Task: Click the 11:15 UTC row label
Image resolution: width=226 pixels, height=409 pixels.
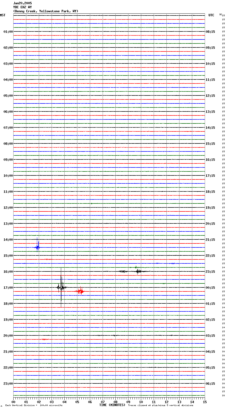Action: [210, 80]
